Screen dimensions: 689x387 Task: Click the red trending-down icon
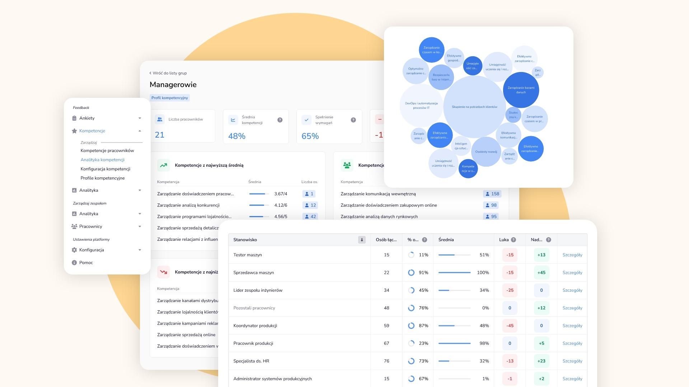164,272
